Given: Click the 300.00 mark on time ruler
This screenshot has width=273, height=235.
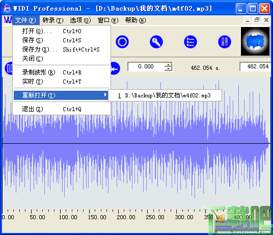Looking at the screenshot, I should (x=184, y=217).
